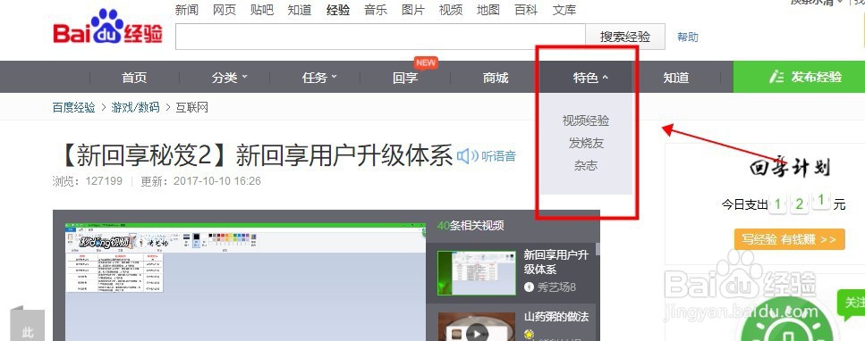
Task: Open the 新回享用户升级体系 related video title
Action: [556, 262]
